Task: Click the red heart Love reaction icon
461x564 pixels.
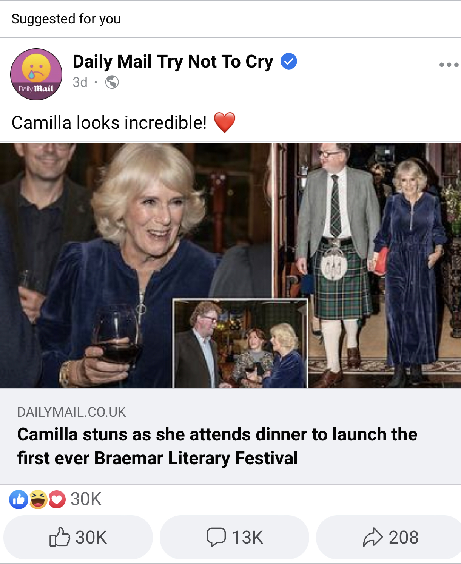Action: click(x=57, y=499)
